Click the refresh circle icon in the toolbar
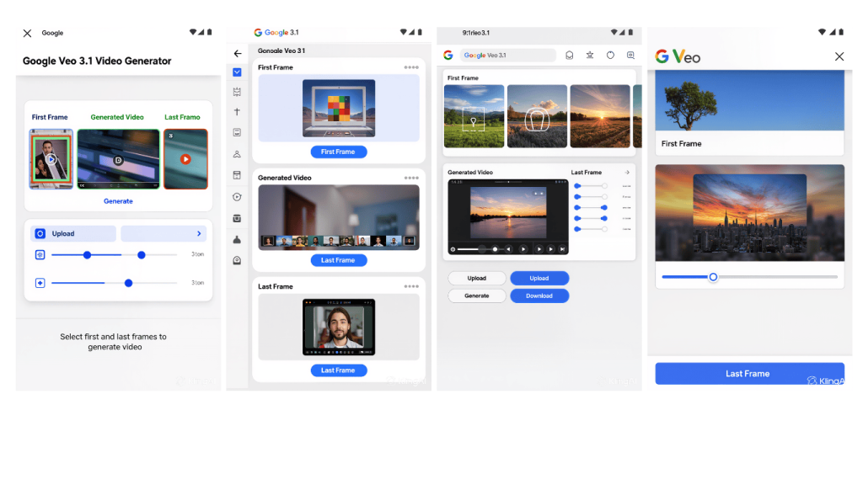Viewport: 863px width, 485px height. pyautogui.click(x=609, y=54)
